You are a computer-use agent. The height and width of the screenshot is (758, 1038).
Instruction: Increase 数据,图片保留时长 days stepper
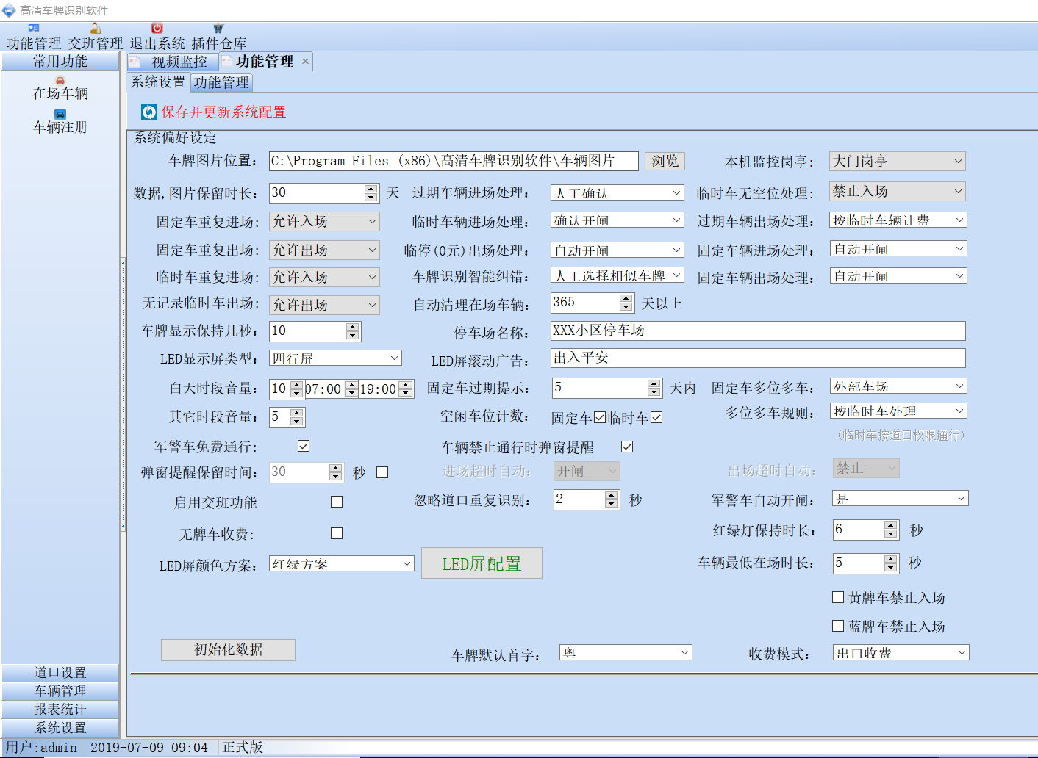371,189
